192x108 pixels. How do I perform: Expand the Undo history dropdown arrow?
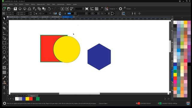[52, 9]
